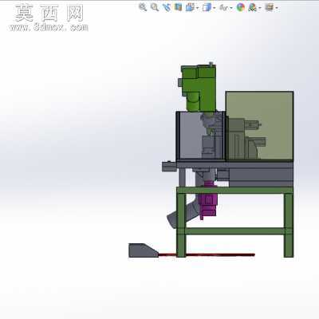Expand the Display Style dropdown arrow

tap(214, 8)
